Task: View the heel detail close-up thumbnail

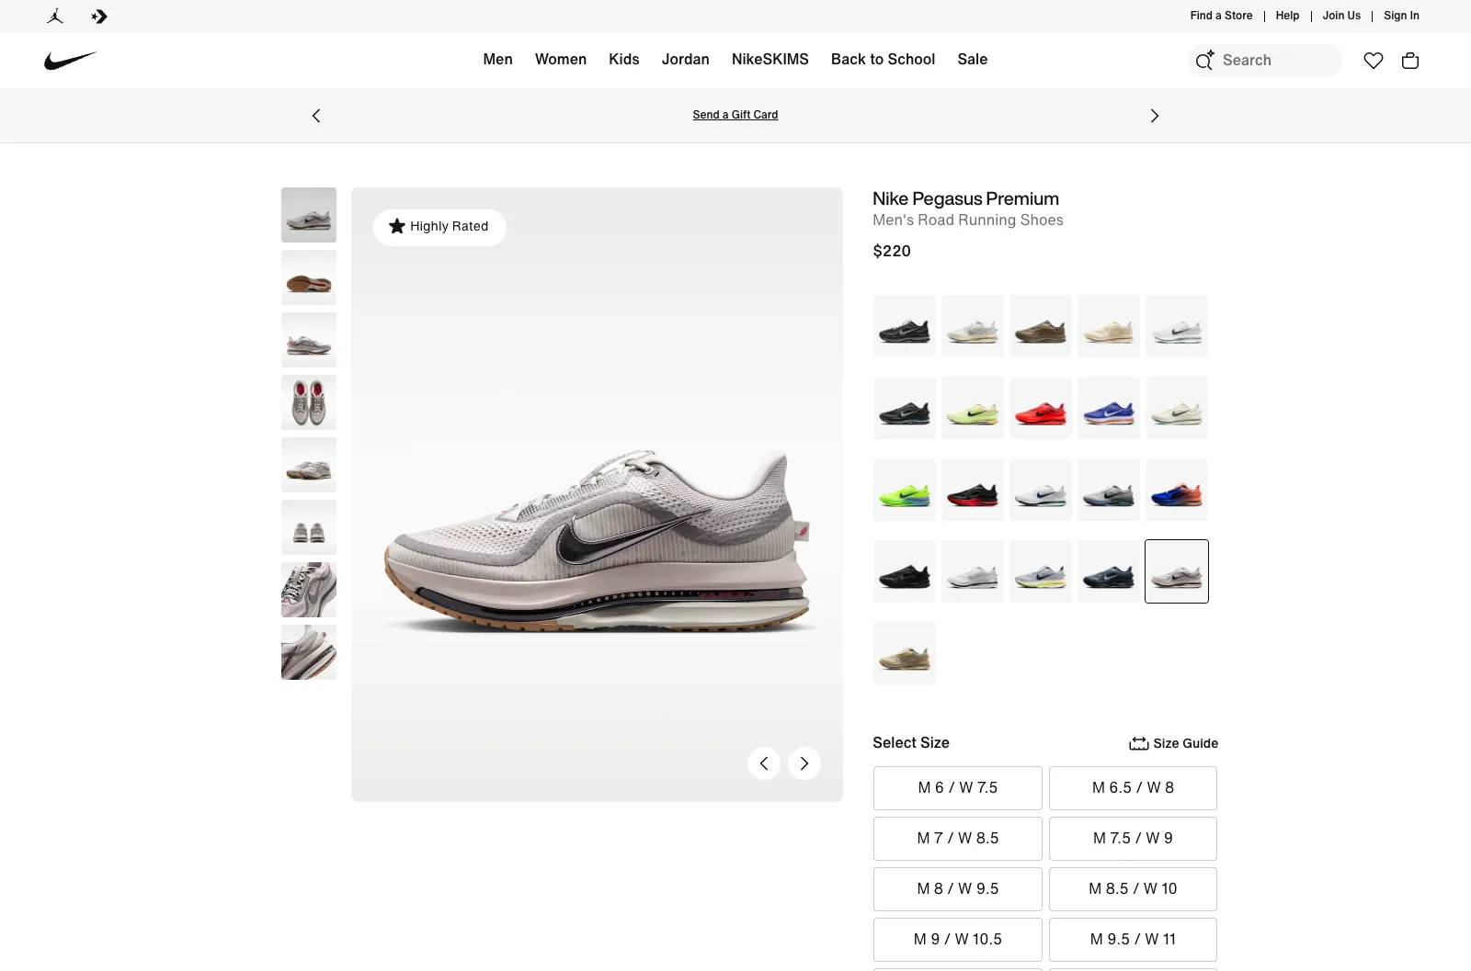Action: pos(309,652)
